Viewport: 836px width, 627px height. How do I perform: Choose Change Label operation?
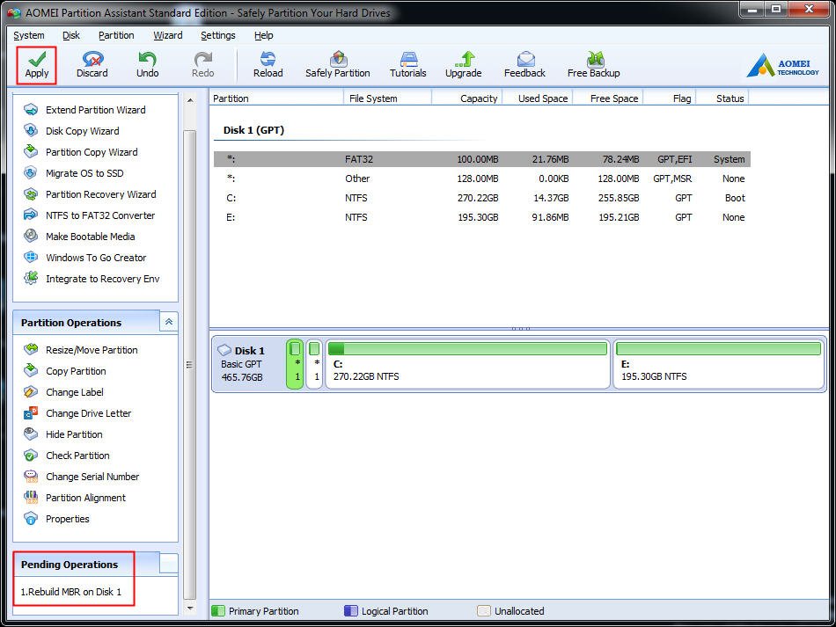pos(63,392)
